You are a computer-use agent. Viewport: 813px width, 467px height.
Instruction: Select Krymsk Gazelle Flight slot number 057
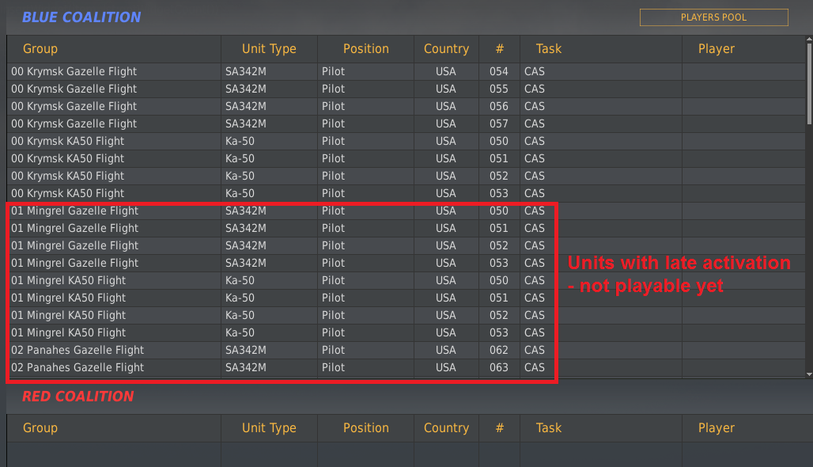pyautogui.click(x=406, y=123)
